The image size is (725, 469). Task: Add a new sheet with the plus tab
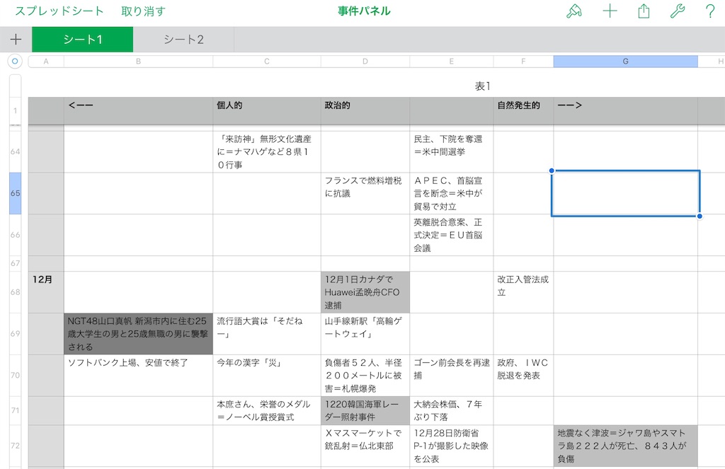[15, 40]
